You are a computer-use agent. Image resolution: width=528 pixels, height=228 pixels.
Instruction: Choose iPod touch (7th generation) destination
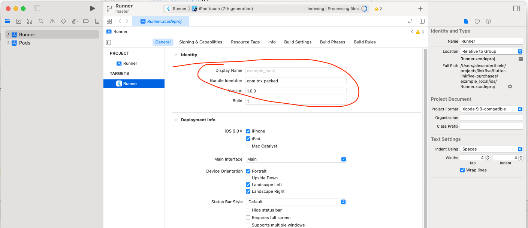coord(223,9)
